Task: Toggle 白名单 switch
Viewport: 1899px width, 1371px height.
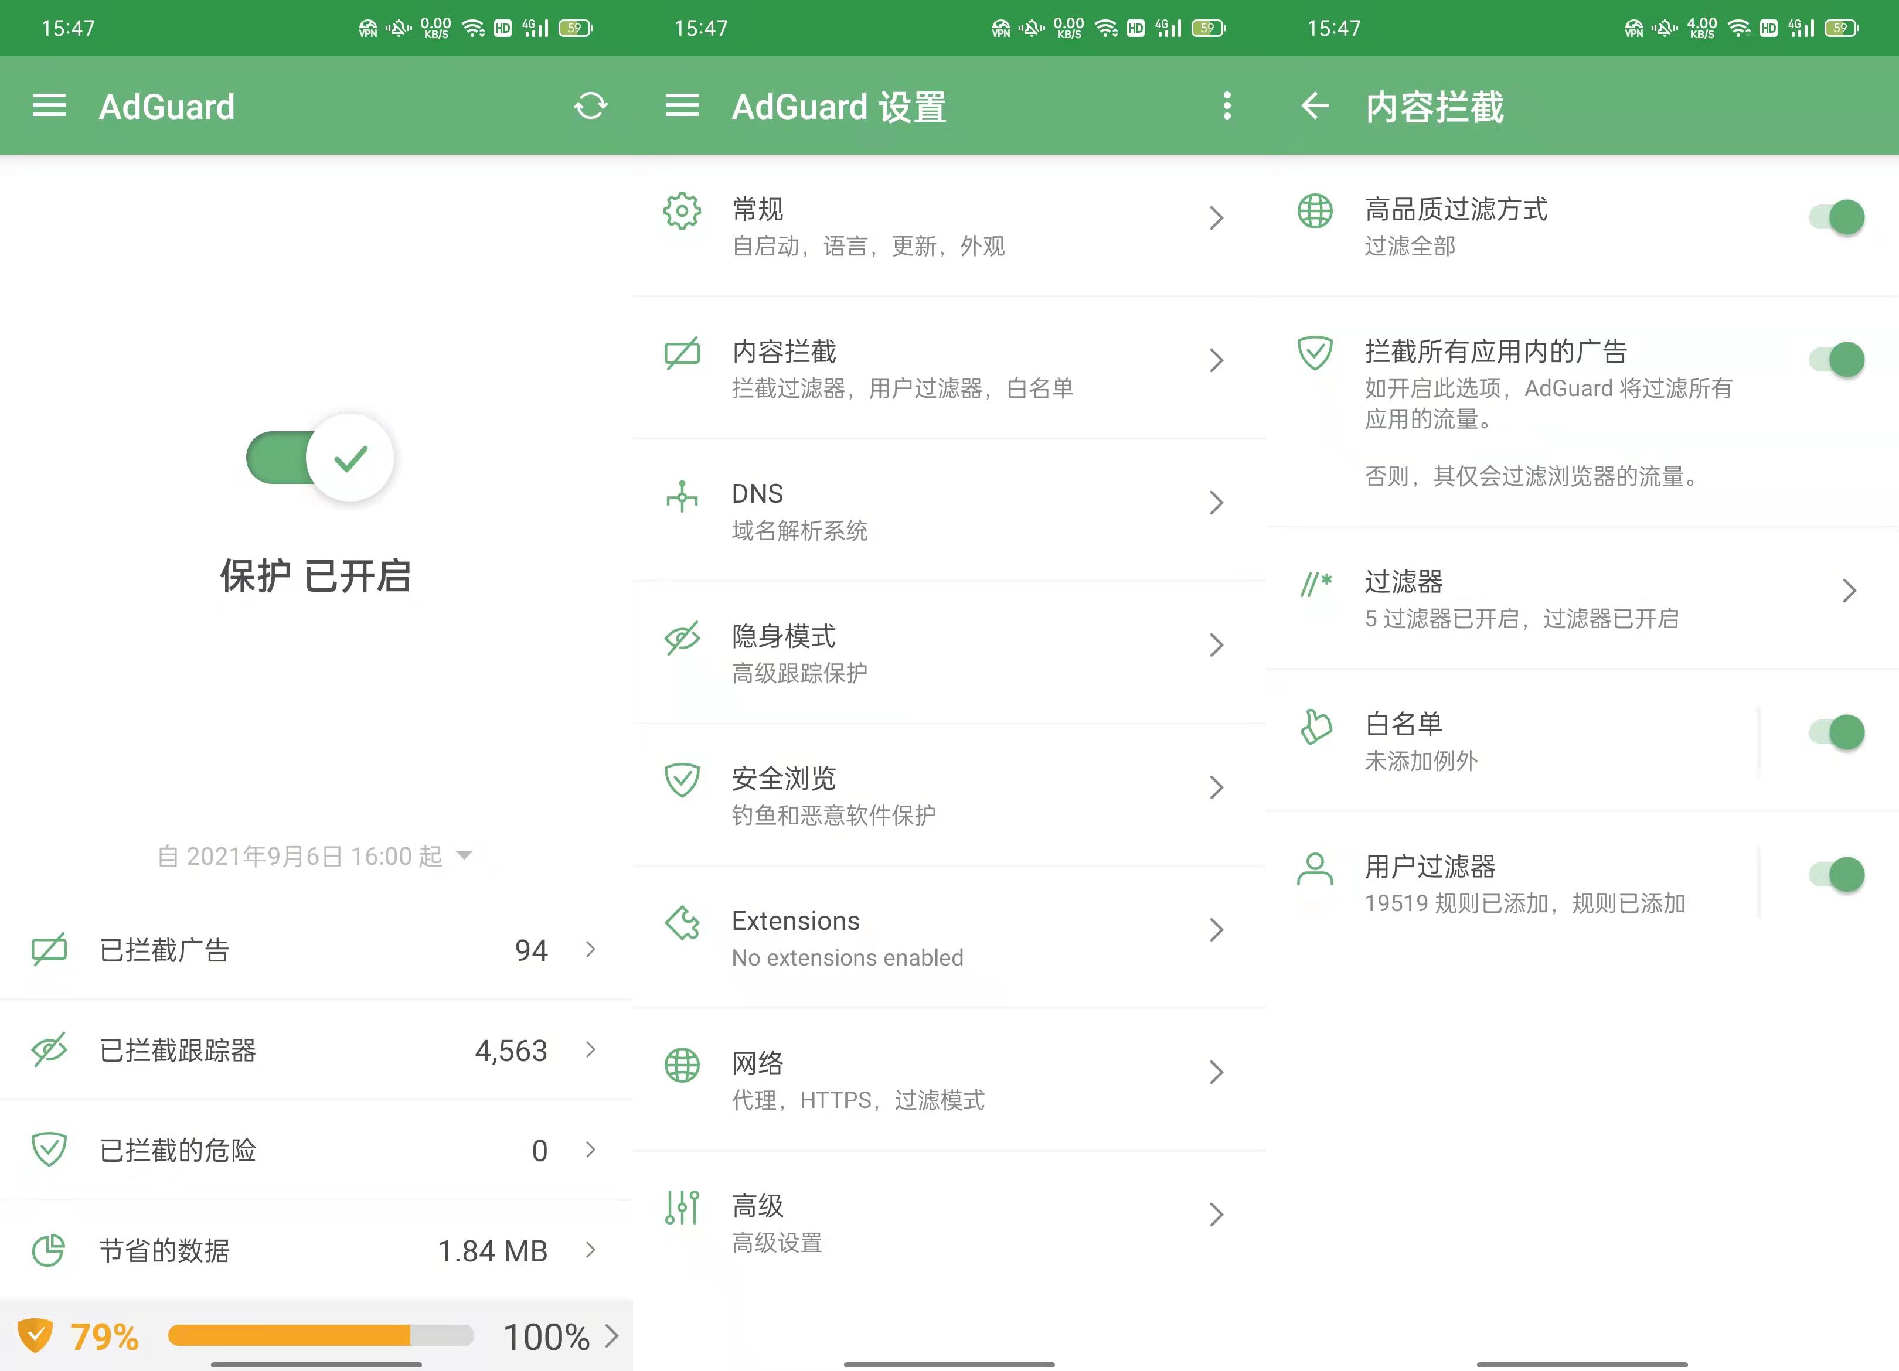Action: click(1836, 732)
